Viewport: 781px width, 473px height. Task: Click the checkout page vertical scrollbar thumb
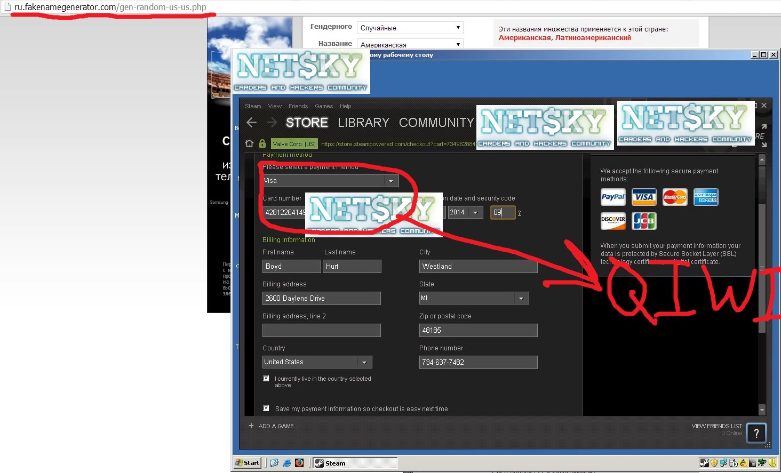(762, 268)
